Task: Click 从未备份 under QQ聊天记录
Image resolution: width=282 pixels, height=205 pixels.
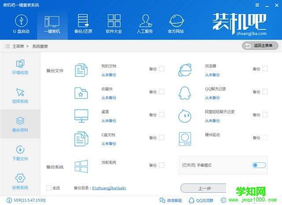Action: tap(212, 98)
